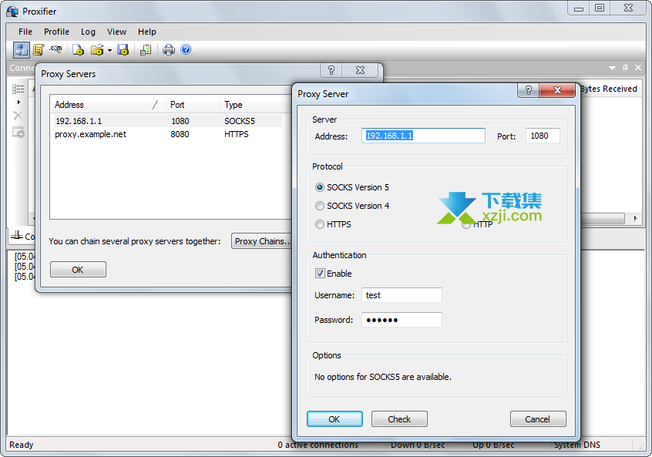The height and width of the screenshot is (457, 652).
Task: Click OK in the Proxy Server dialog
Action: (x=334, y=418)
